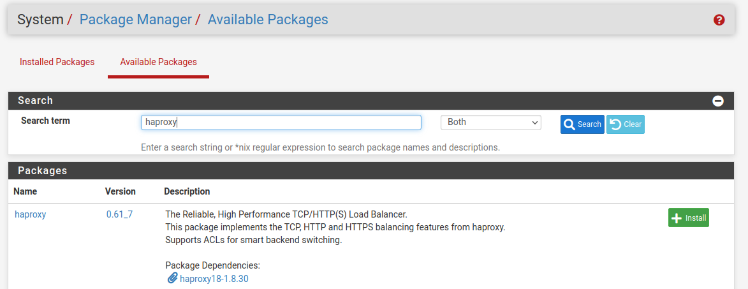The width and height of the screenshot is (748, 289).
Task: Open the Both search scope dropdown
Action: coord(490,122)
